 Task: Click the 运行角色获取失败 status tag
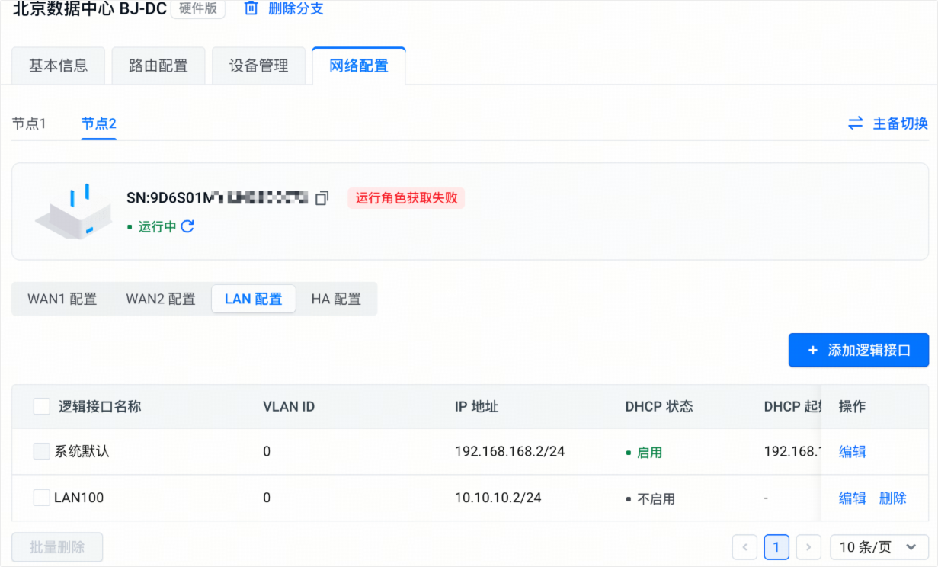tap(406, 198)
